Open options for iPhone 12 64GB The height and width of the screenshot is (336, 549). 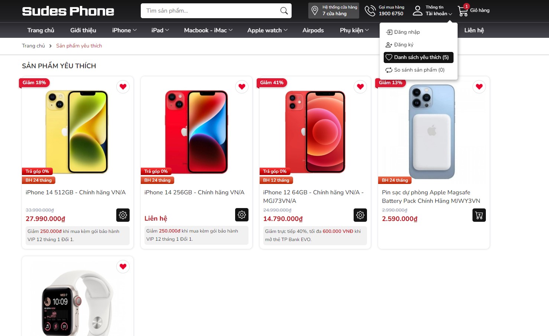coord(360,215)
